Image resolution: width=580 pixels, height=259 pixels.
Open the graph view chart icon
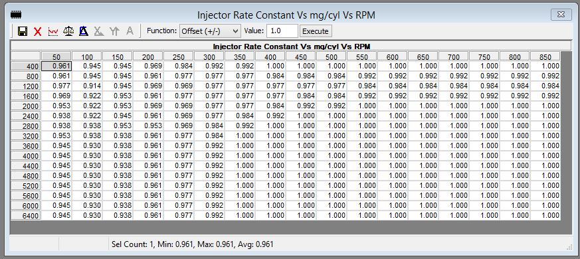(53, 31)
